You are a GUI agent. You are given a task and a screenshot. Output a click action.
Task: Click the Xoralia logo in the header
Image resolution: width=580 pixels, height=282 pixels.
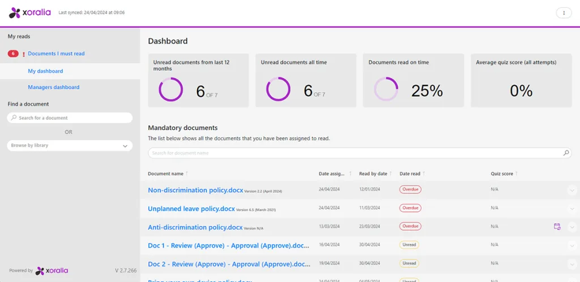pyautogui.click(x=30, y=12)
